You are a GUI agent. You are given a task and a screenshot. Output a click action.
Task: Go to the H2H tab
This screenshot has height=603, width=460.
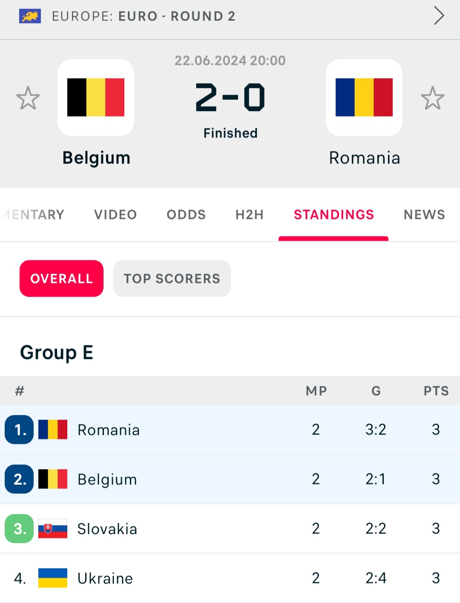click(x=250, y=215)
